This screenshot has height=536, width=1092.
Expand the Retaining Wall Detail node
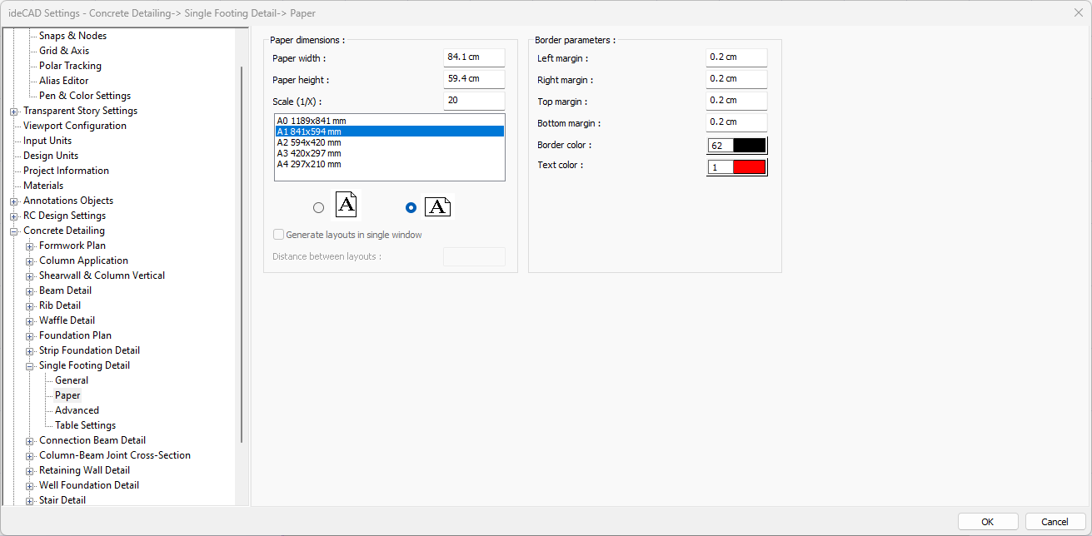30,470
